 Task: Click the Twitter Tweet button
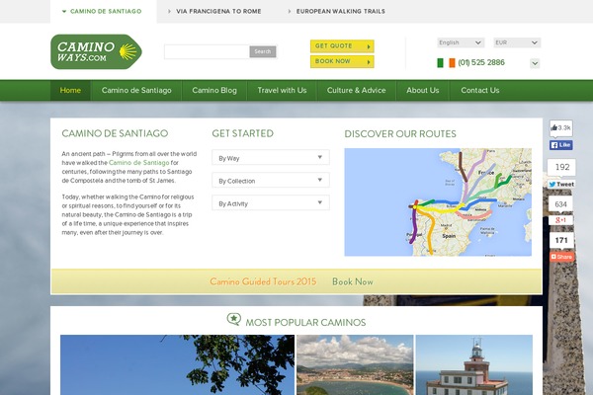pos(561,185)
